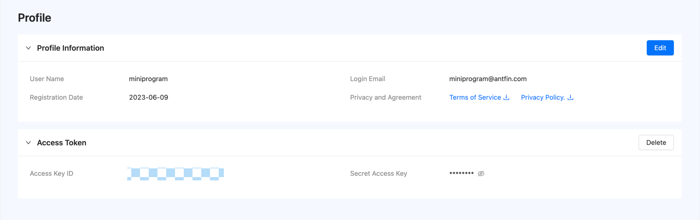Click the registration date 2023-06-09
Viewport: 700px width, 220px height.
click(148, 97)
